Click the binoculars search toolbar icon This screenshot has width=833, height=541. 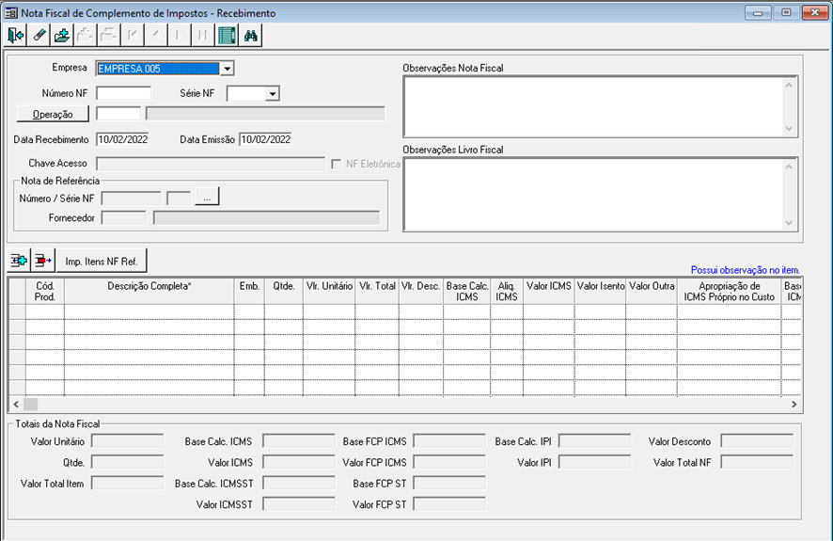(x=251, y=36)
